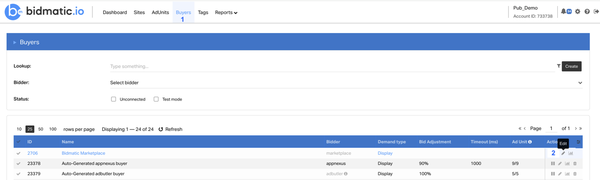Image resolution: width=600 pixels, height=180 pixels.
Task: Go to the Tags tab
Action: point(203,13)
